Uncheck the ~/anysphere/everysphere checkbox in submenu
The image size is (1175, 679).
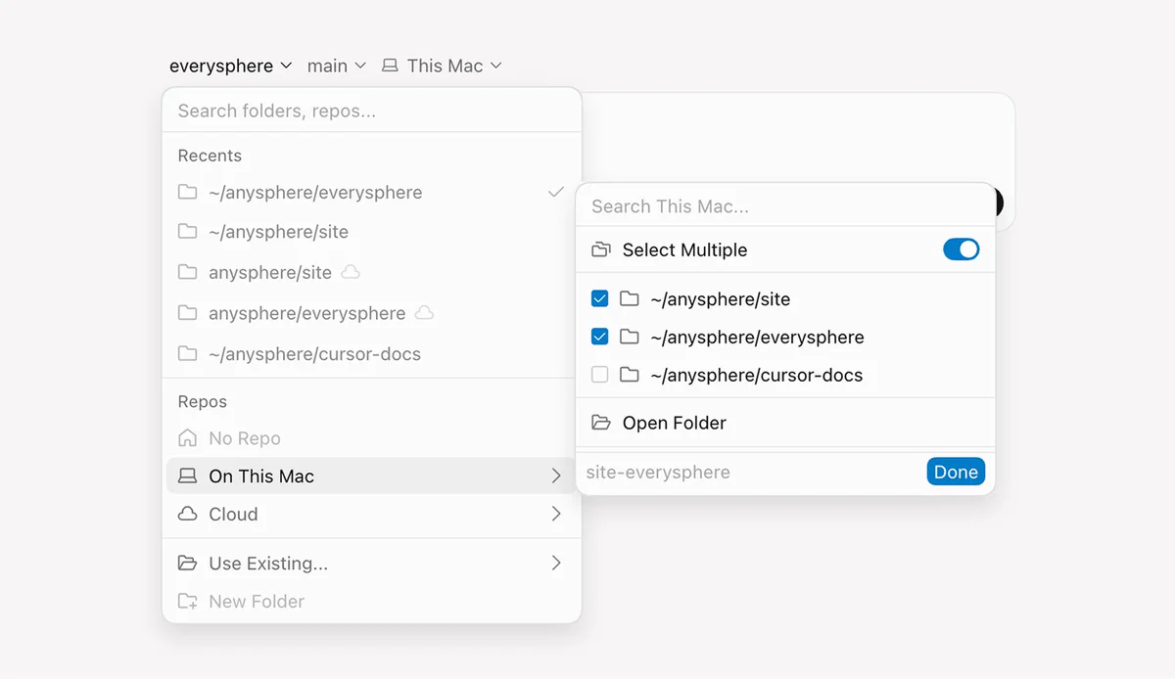point(600,337)
